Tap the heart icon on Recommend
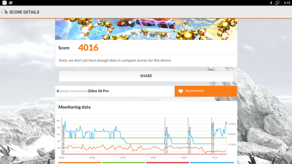292x164 pixels. tap(181, 91)
